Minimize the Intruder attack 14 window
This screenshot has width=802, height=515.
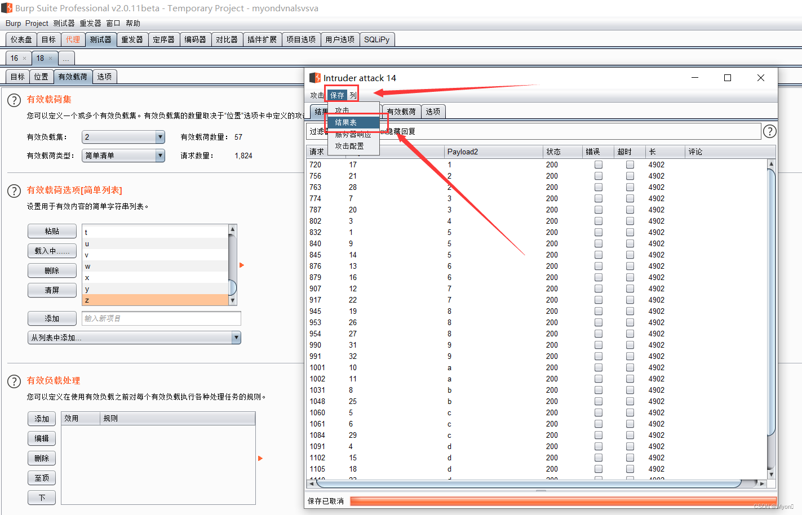tap(695, 78)
